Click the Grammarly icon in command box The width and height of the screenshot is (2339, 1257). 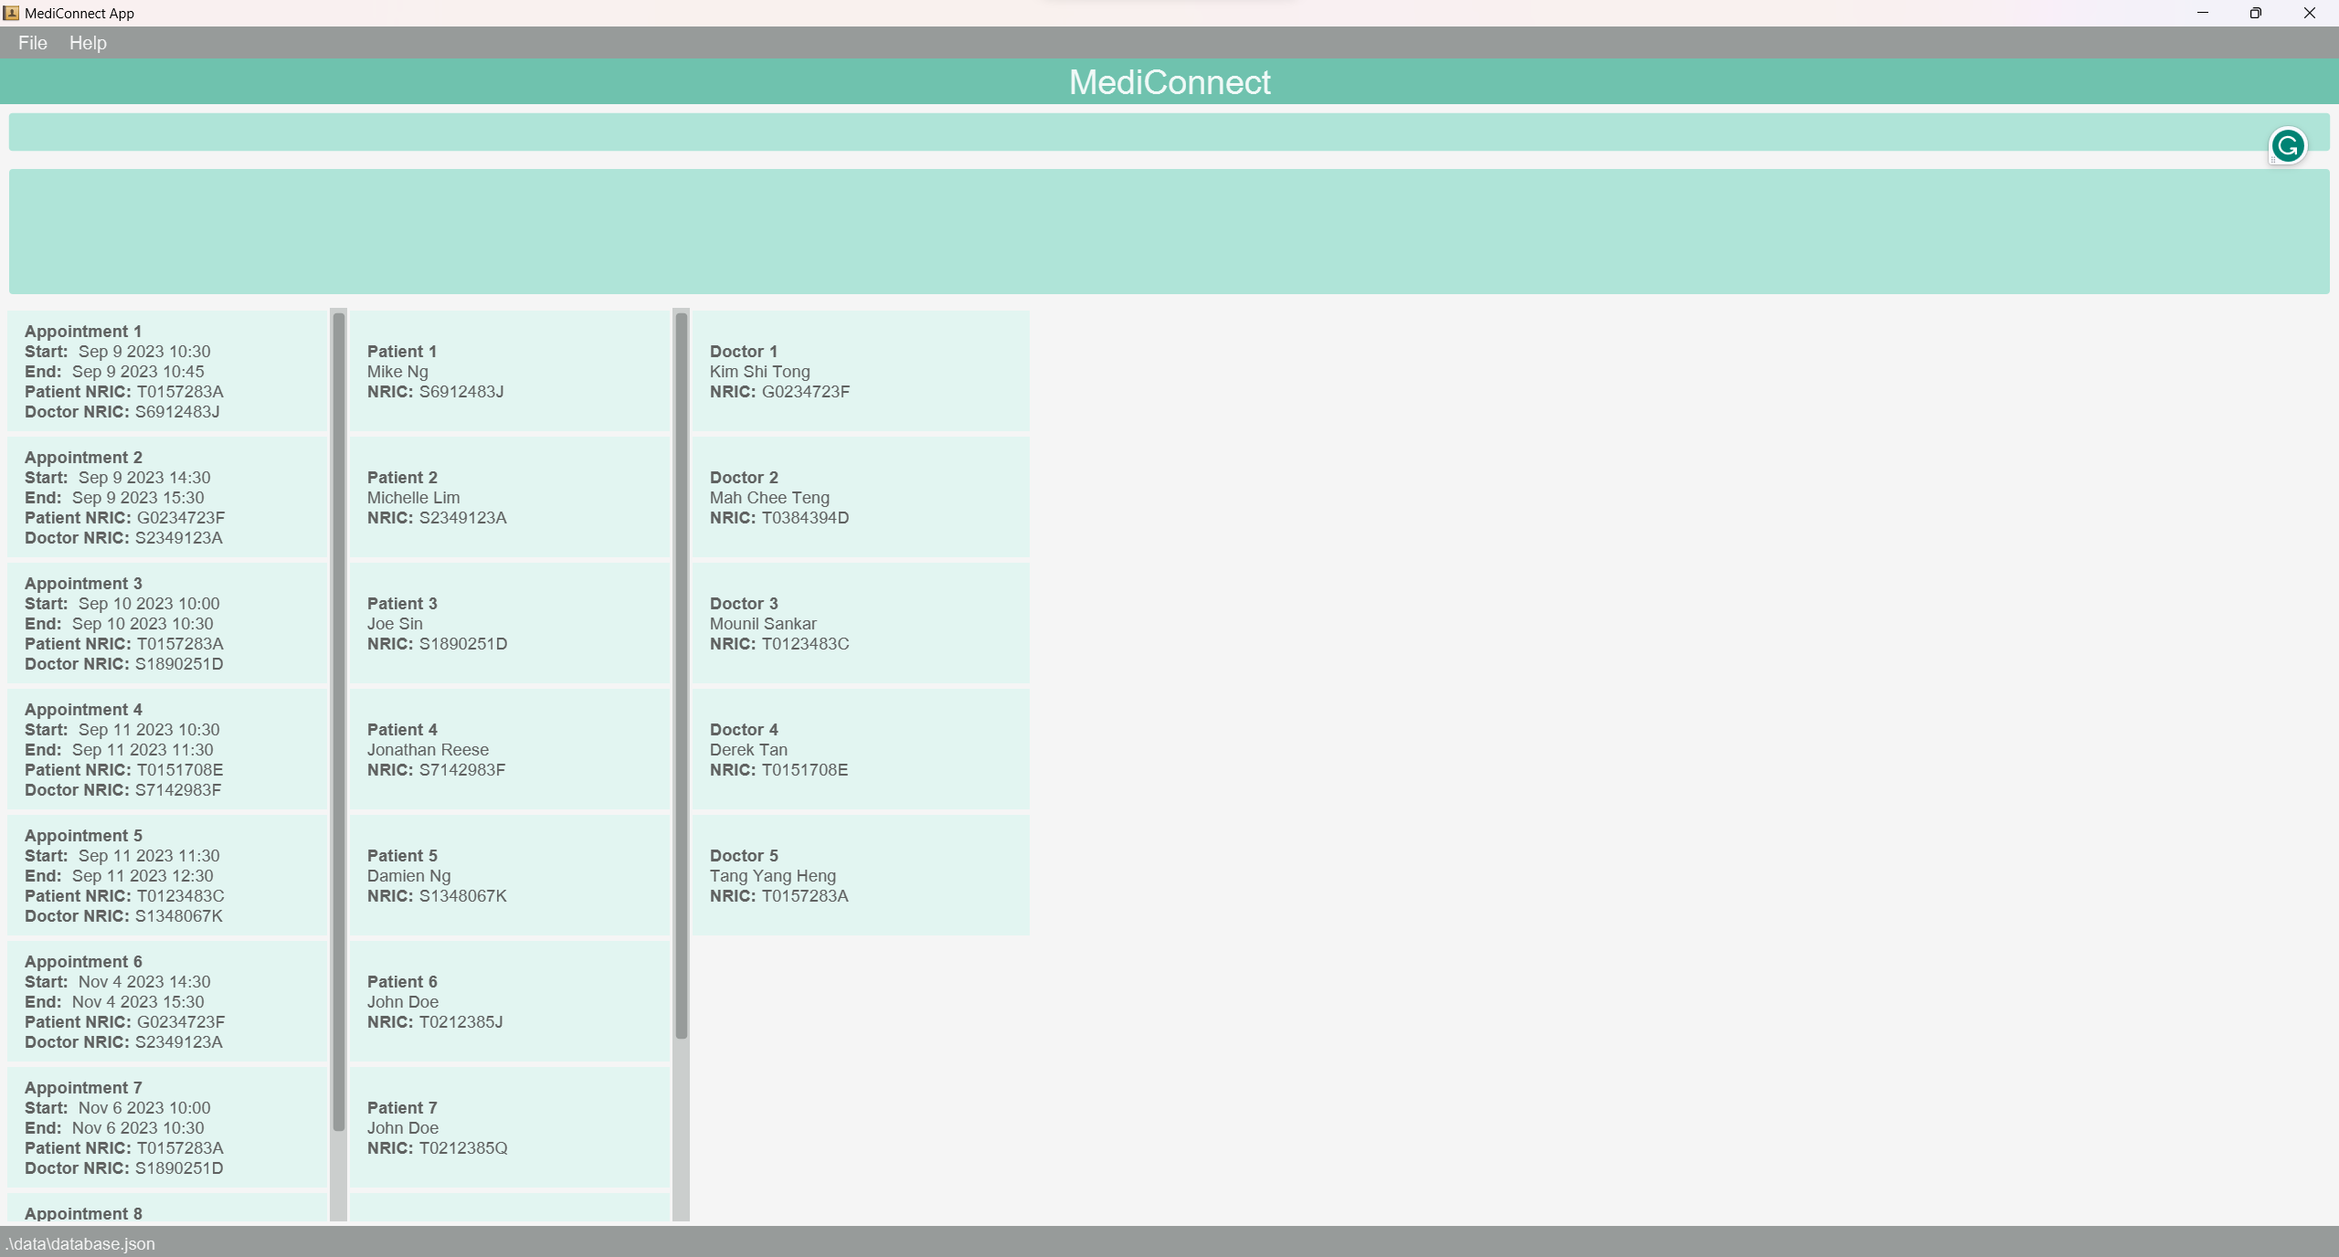tap(2287, 146)
